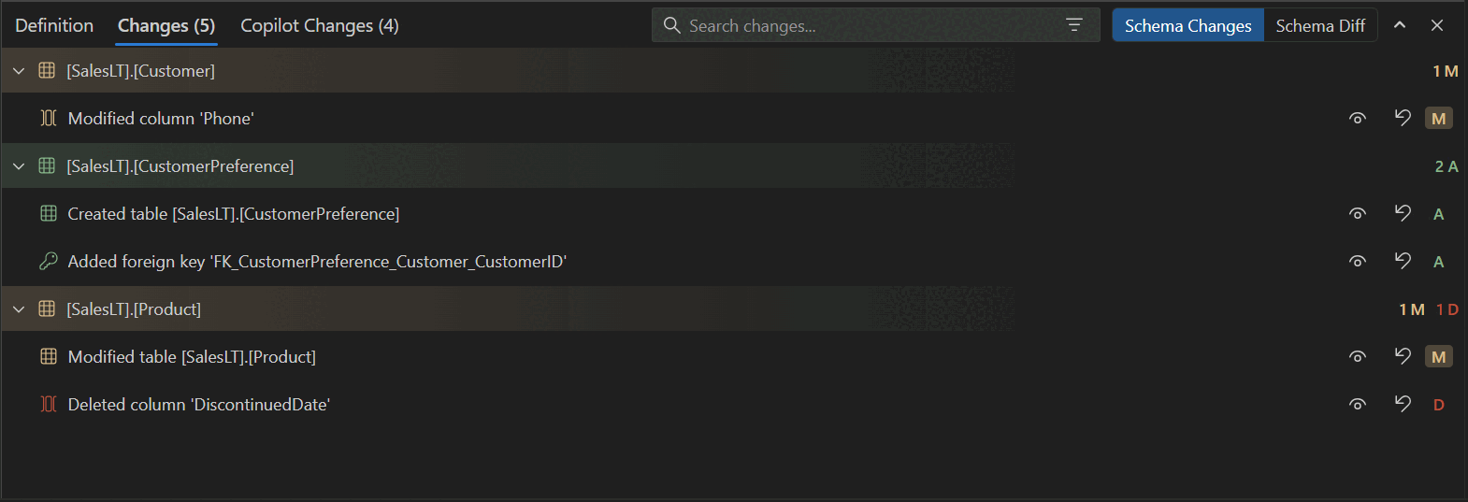The image size is (1468, 502).
Task: Reveal the 'Phone' column change with eye icon
Action: pos(1358,119)
